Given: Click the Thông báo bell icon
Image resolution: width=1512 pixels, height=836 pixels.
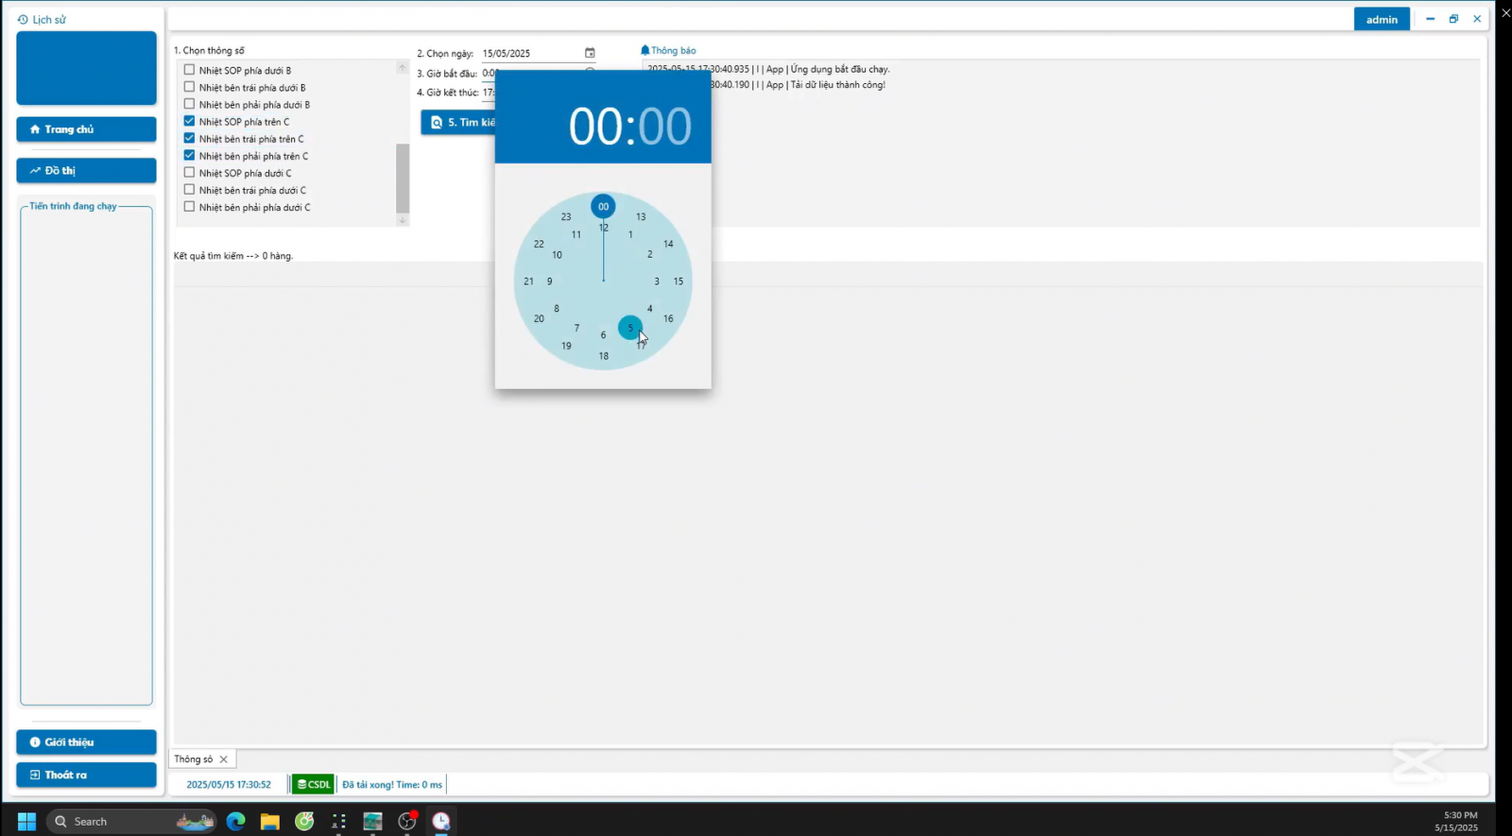Looking at the screenshot, I should pyautogui.click(x=645, y=50).
